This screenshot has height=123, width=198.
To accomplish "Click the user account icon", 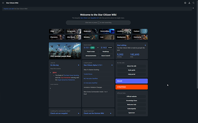I will click(189, 3).
